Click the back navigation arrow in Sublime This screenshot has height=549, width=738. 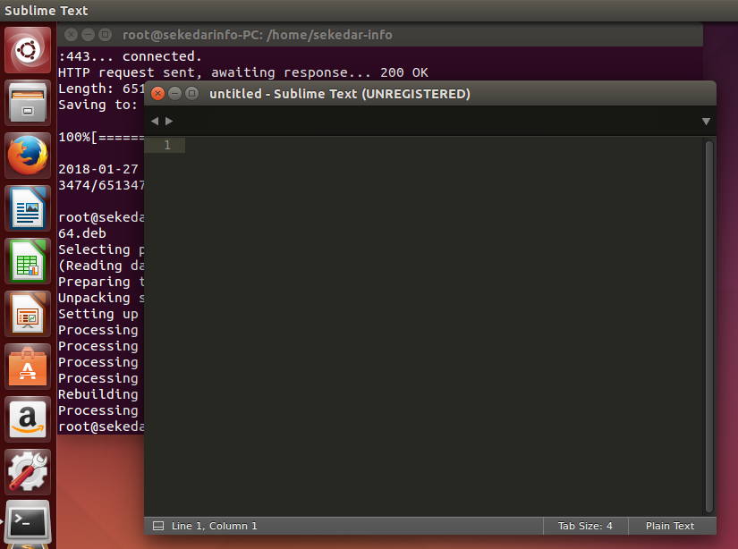point(154,121)
